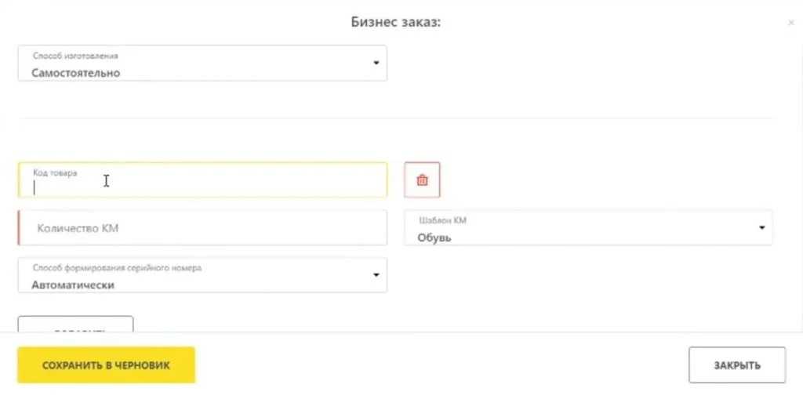The width and height of the screenshot is (803, 399).
Task: Close the dialog with the top-right X
Action: 790,24
